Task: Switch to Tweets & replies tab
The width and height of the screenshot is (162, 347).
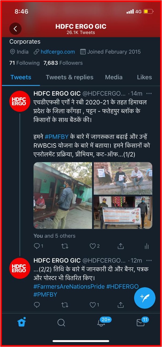Action: [70, 77]
